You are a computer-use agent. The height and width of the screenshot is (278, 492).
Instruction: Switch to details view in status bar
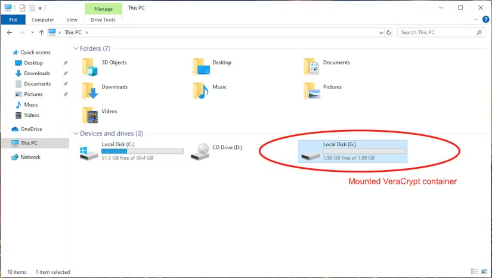coord(474,272)
